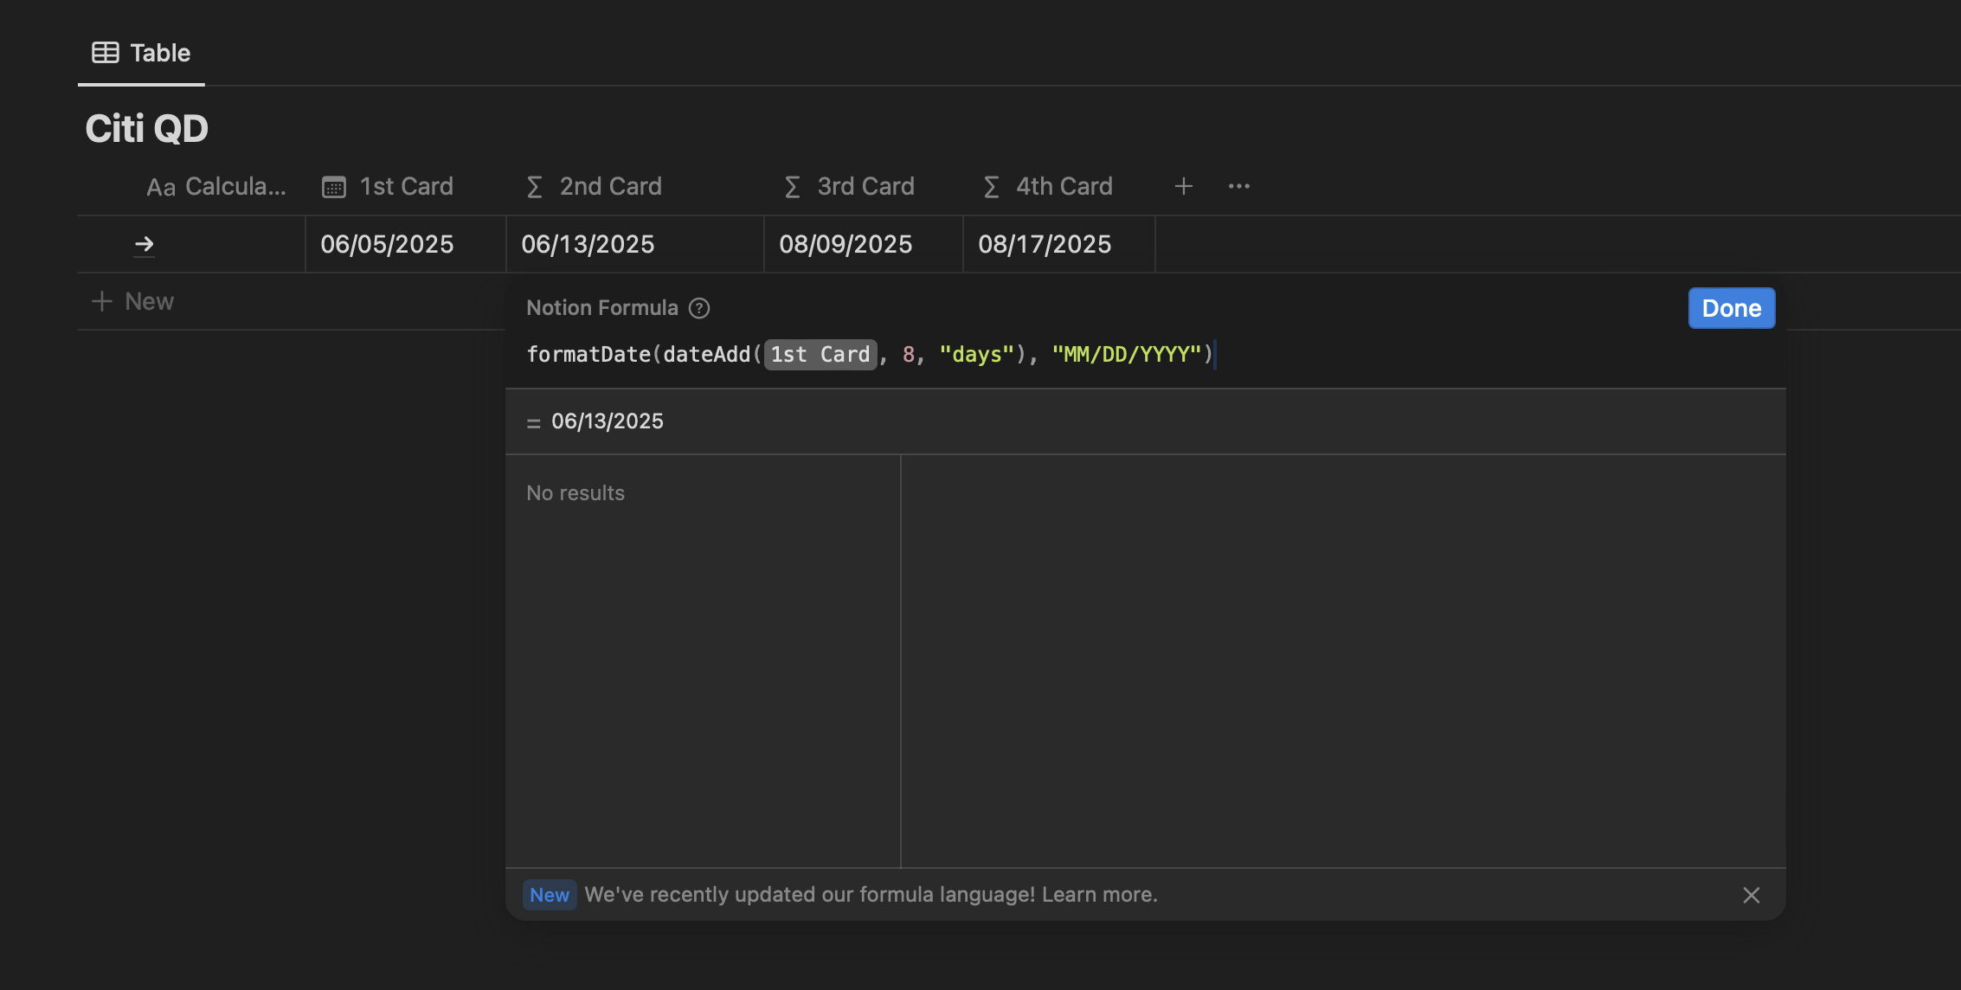The height and width of the screenshot is (990, 1961).
Task: Add a new property with plus icon
Action: click(x=1183, y=186)
